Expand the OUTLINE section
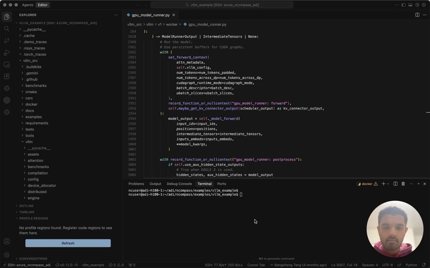The height and width of the screenshot is (268, 430). pos(26,206)
